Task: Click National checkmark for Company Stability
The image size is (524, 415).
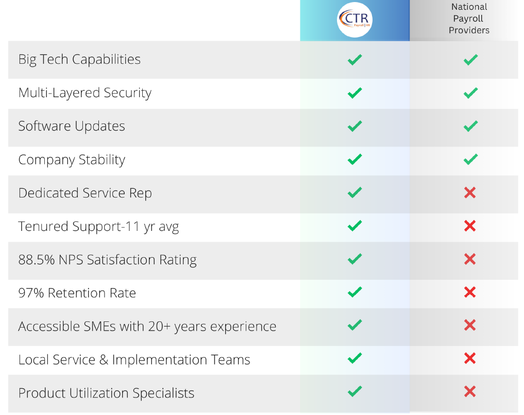Action: [x=470, y=159]
